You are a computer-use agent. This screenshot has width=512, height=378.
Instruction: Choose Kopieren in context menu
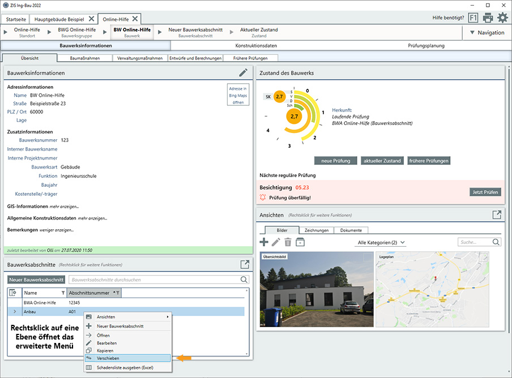[x=128, y=351]
